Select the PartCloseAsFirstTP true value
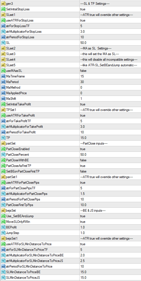The width and height of the screenshot is (141, 281). click(x=83, y=166)
